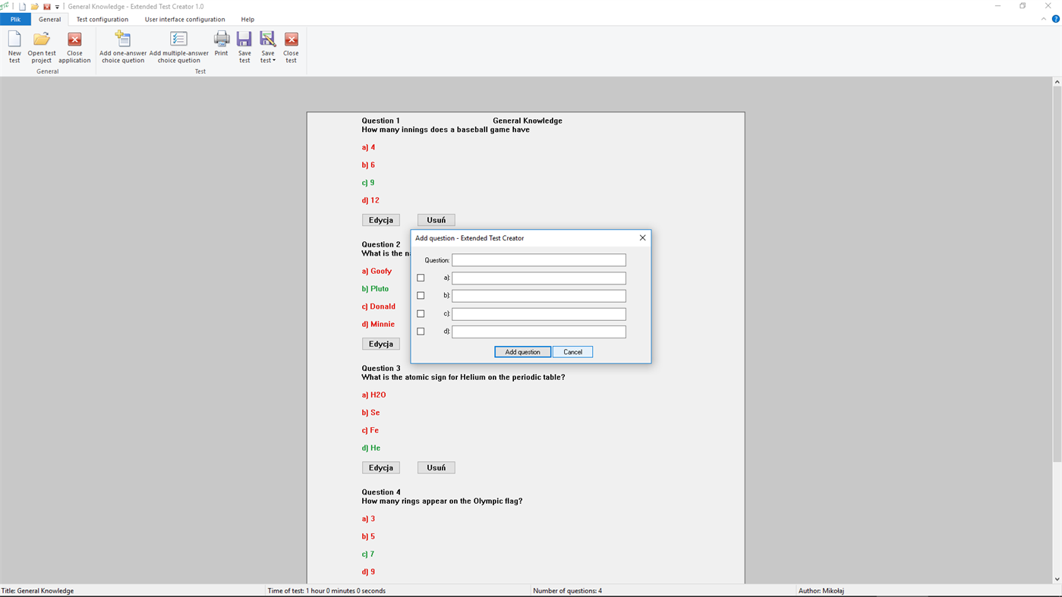The width and height of the screenshot is (1062, 597).
Task: Open the blue Help question mark icon
Action: pyautogui.click(x=1054, y=17)
